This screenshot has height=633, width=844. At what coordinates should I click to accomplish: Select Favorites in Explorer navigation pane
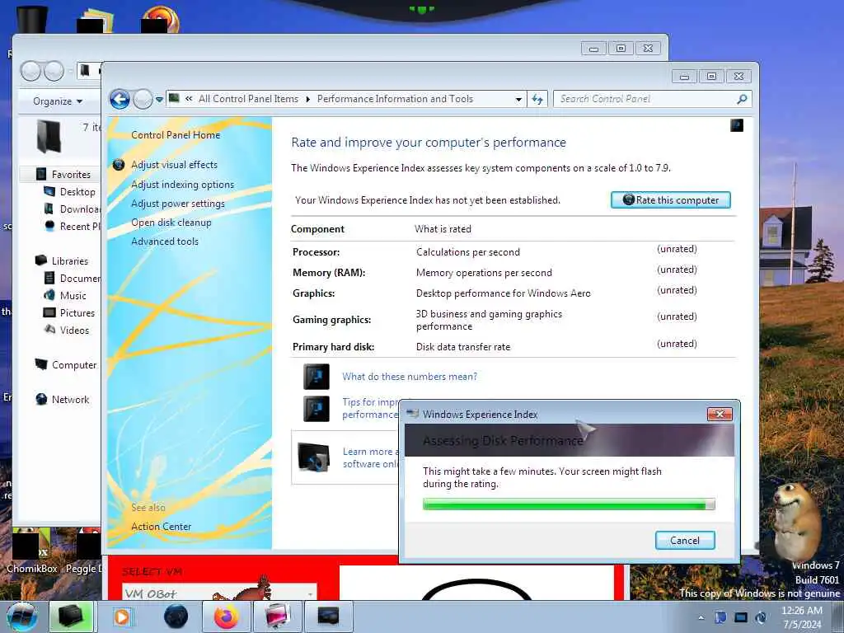coord(71,175)
